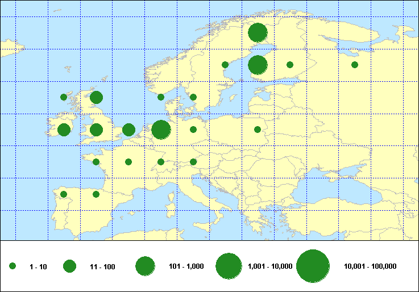The image size is (419, 292).
Task: Select the 11 - 100 legend circle
Action: pos(70,266)
